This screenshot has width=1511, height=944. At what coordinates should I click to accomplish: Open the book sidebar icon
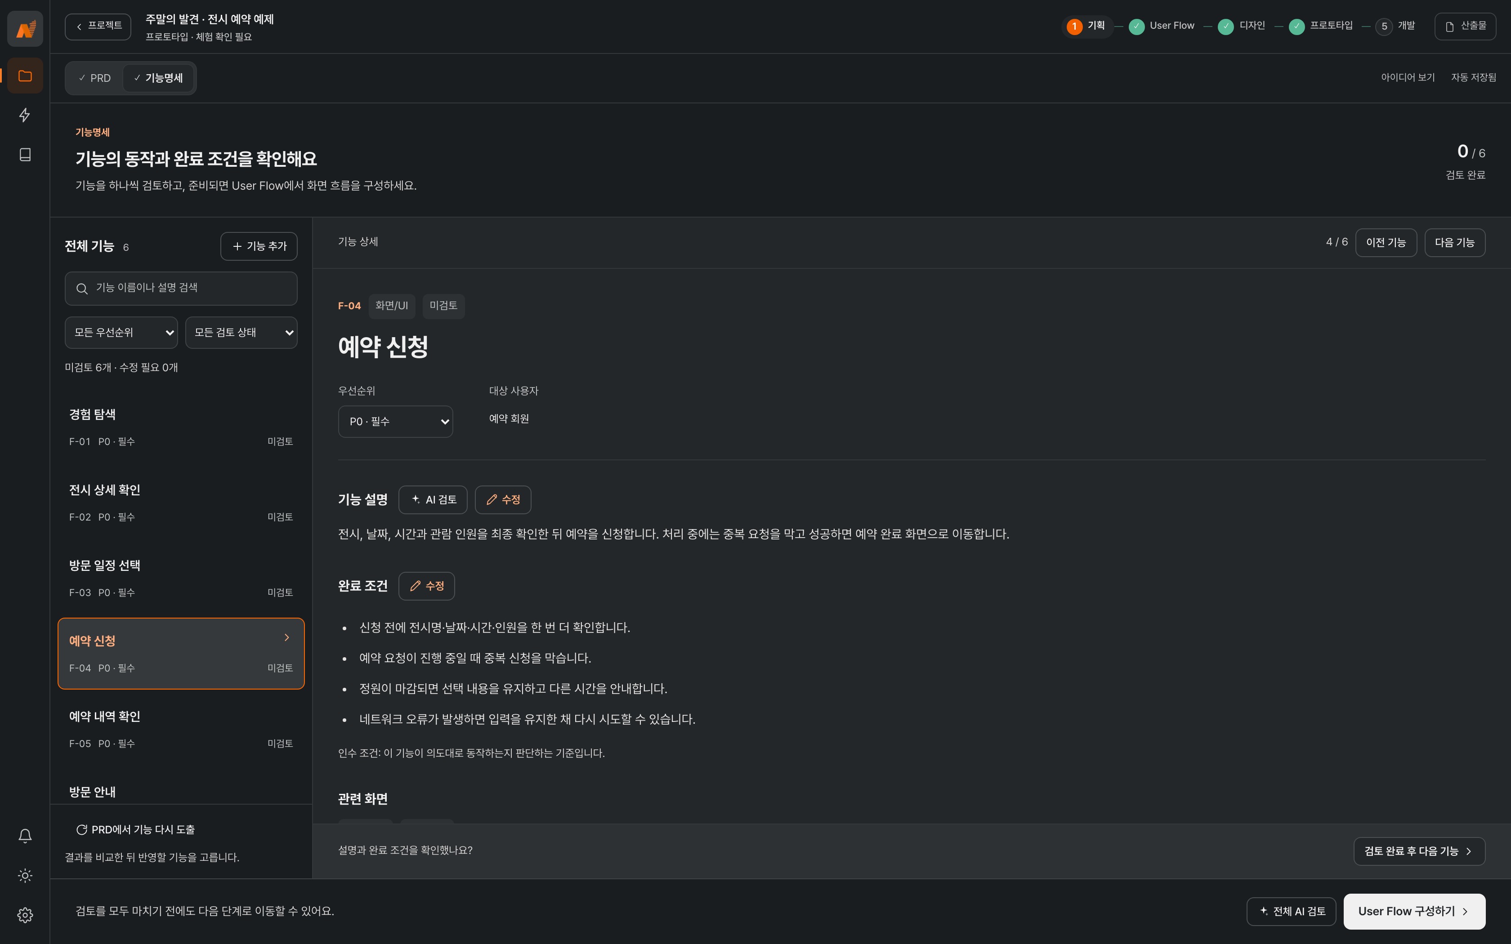coord(25,155)
